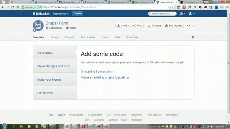Open Documentation footer link
Screen dimensions: 230x129
coord(95,115)
